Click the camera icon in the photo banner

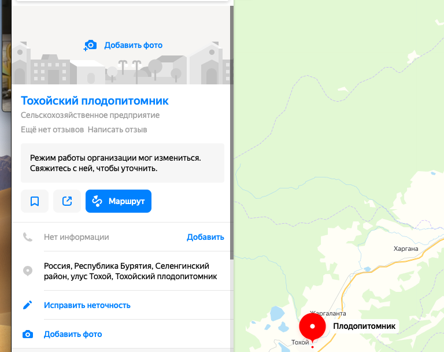[x=90, y=45]
